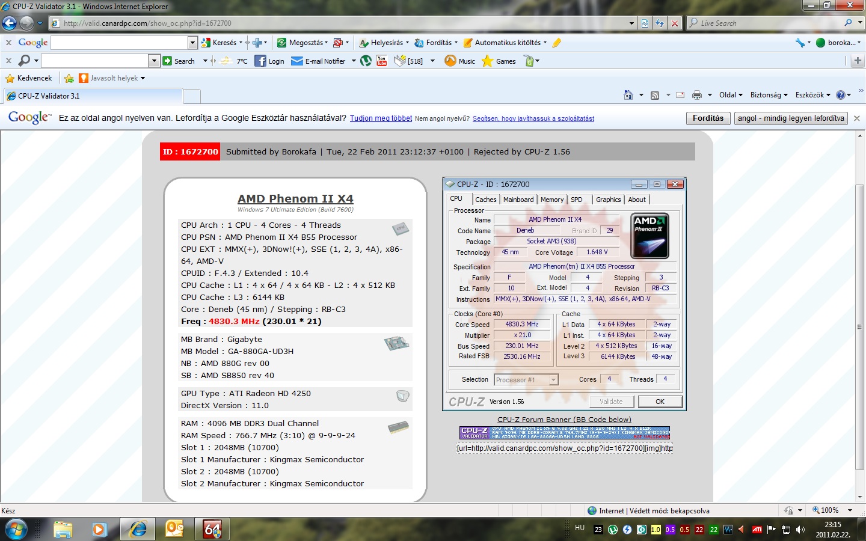Select the Mainboard tab in CPU-Z

pos(518,200)
